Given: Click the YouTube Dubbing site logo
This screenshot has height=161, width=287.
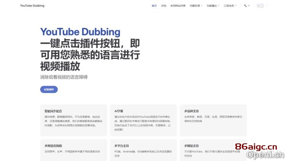Looking at the screenshot, I should pos(32,6).
